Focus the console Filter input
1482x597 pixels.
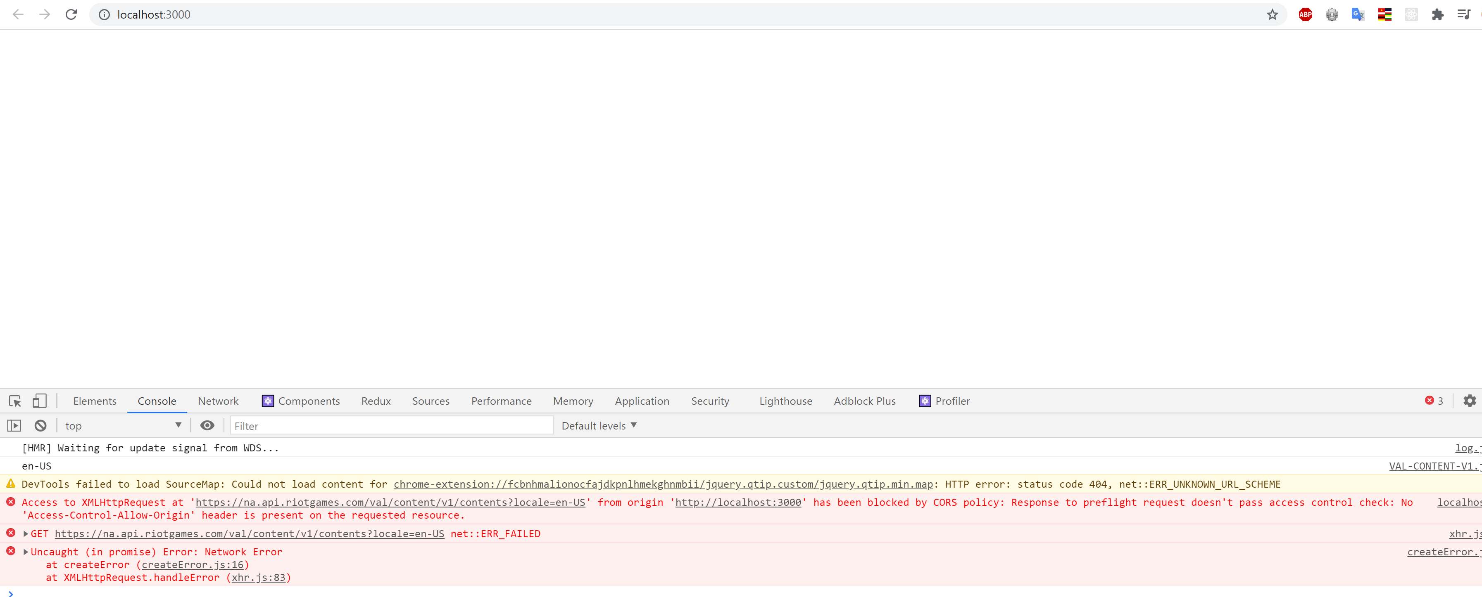coord(392,425)
